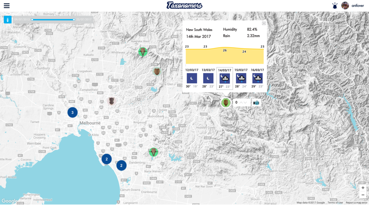Select the 12/03/17 forecast day
The image size is (369, 205).
click(x=192, y=78)
